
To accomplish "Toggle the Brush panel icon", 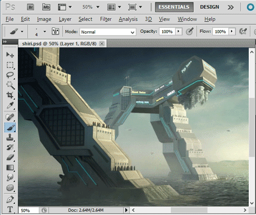I will point(55,31).
